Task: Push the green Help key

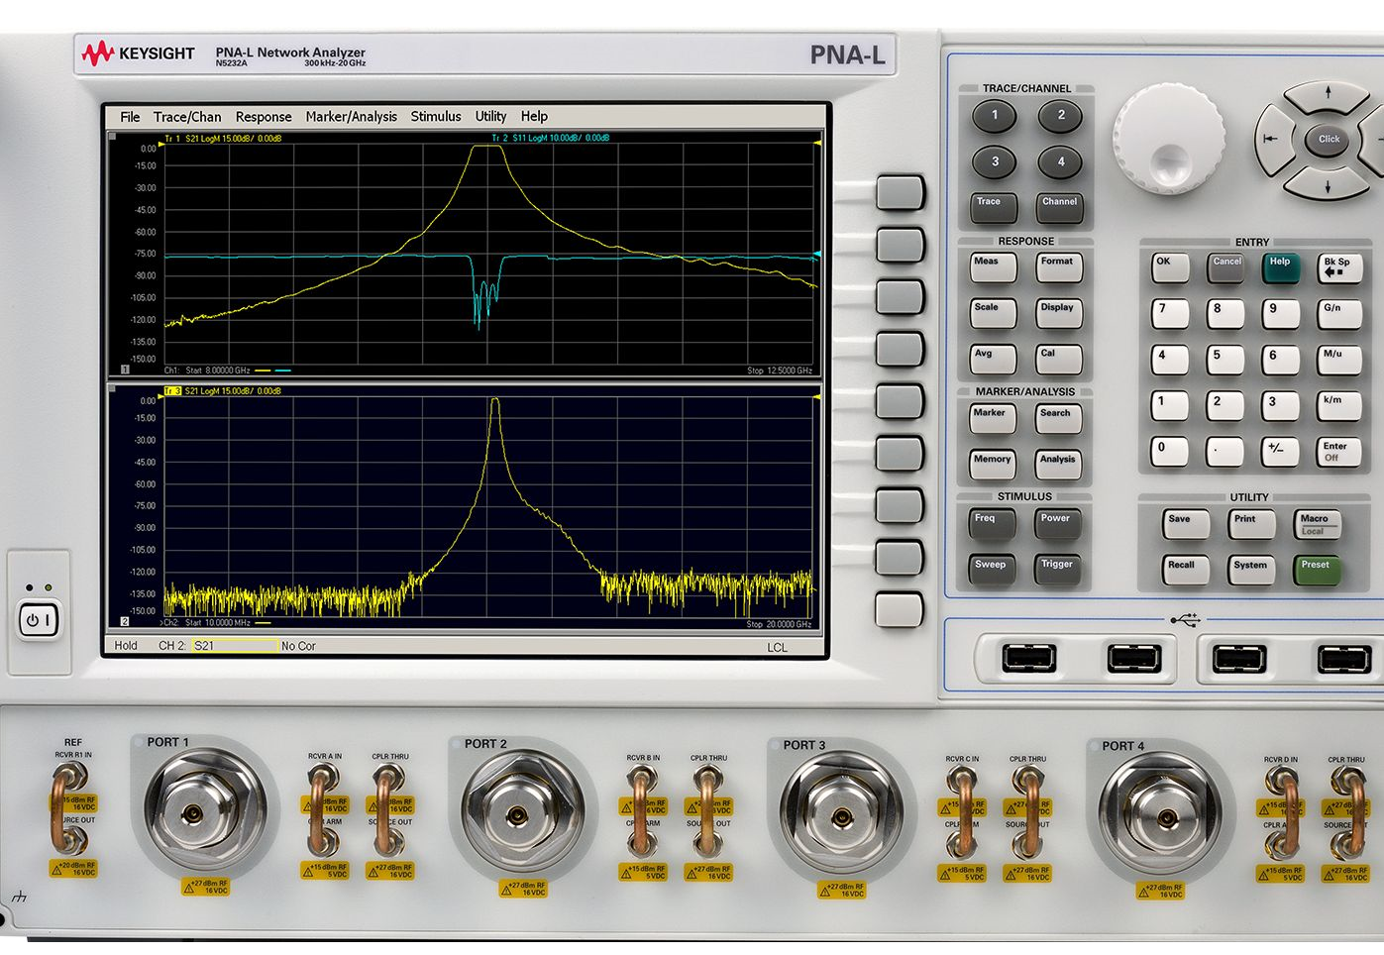Action: [x=1281, y=267]
